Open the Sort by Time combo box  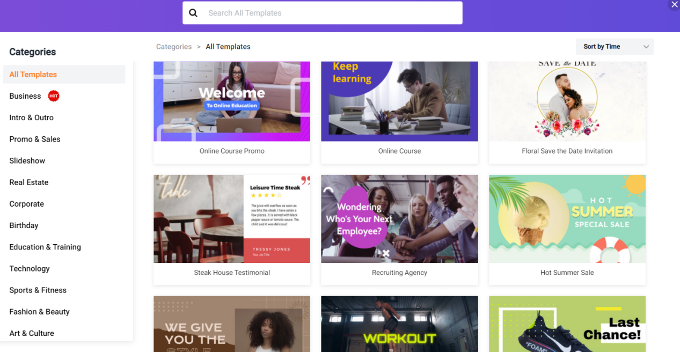pyautogui.click(x=615, y=47)
